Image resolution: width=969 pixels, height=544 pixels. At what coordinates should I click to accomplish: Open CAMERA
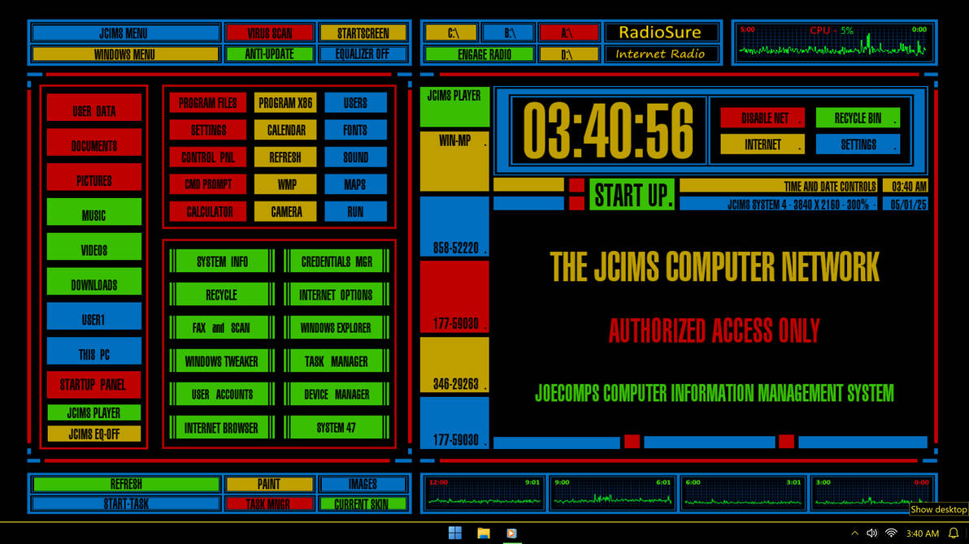click(285, 211)
